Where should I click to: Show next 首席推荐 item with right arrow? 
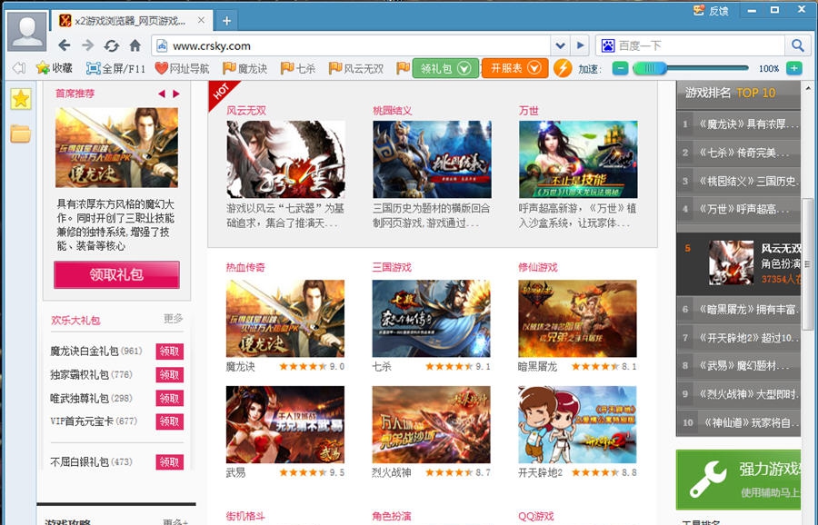tap(176, 94)
